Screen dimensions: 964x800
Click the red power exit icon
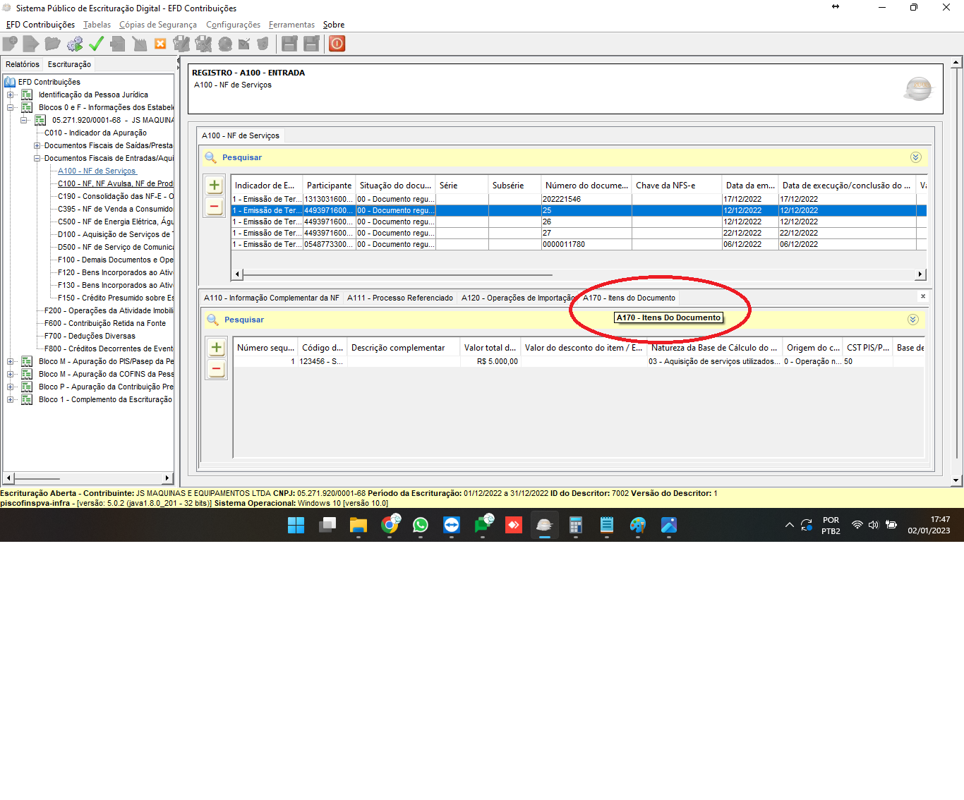[x=337, y=44]
